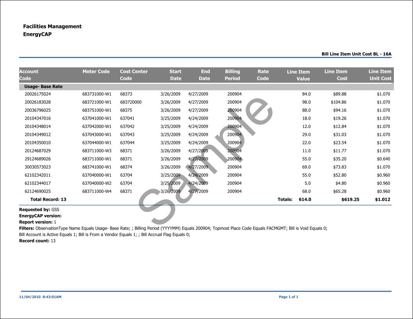Click meter code 683721000-W1

coord(97,102)
